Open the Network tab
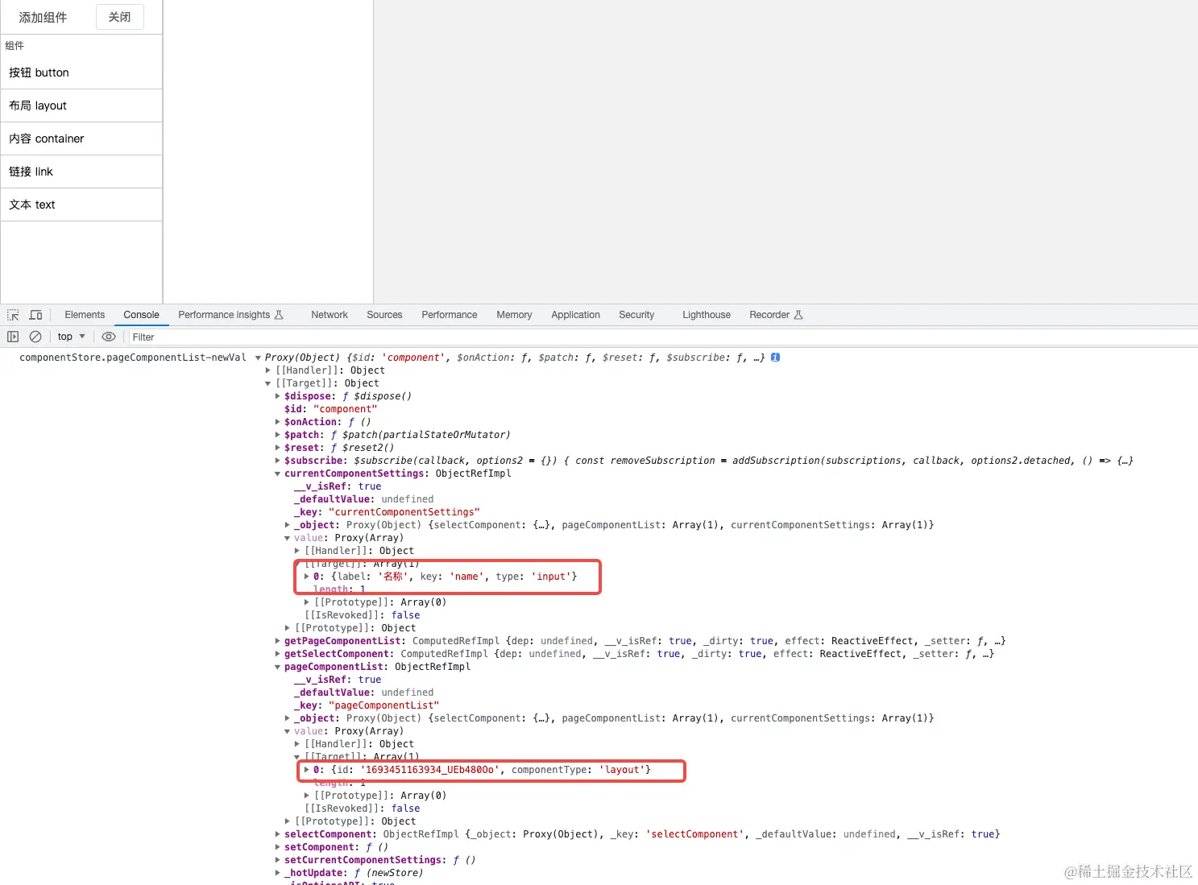Image resolution: width=1198 pixels, height=885 pixels. [x=330, y=315]
